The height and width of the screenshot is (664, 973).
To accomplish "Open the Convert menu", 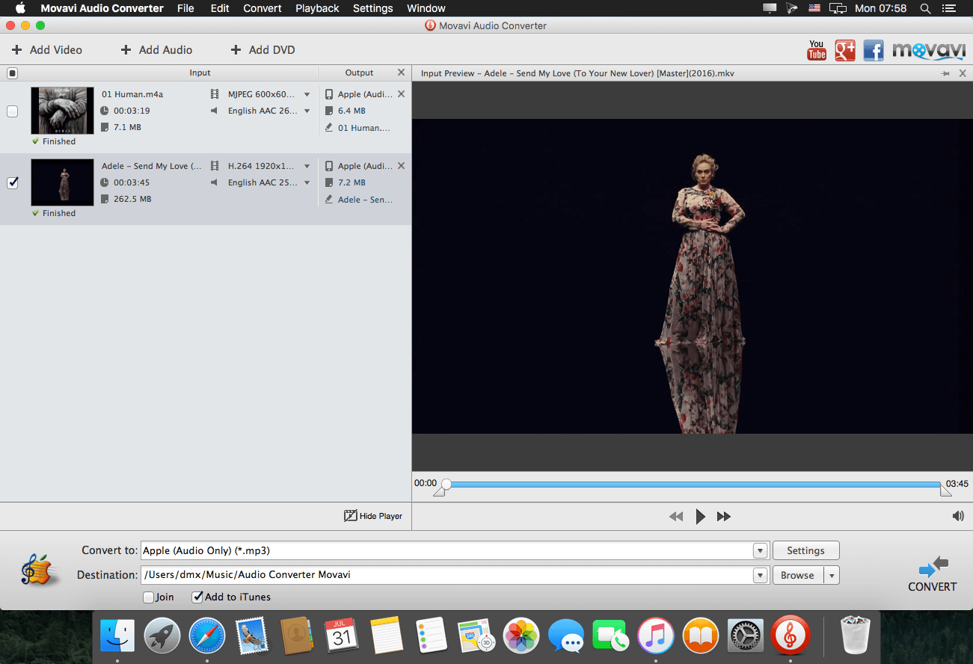I will click(x=263, y=8).
